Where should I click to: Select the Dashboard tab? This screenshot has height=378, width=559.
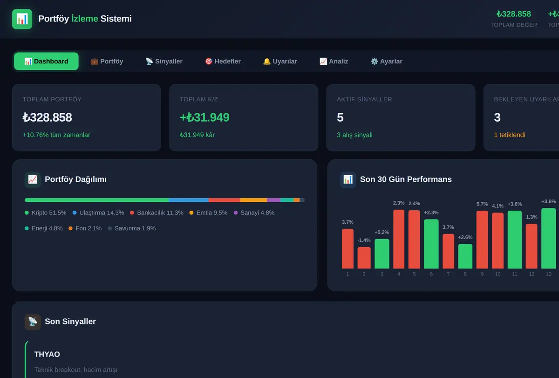[x=46, y=62]
